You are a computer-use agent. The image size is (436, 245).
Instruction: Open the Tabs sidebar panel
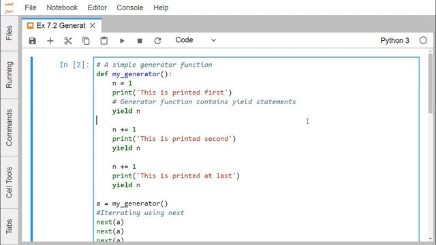9,226
